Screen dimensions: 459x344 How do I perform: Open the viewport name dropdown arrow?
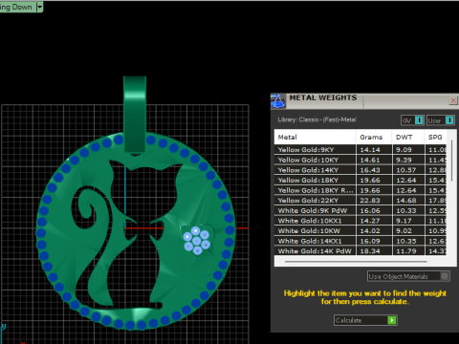coord(39,7)
